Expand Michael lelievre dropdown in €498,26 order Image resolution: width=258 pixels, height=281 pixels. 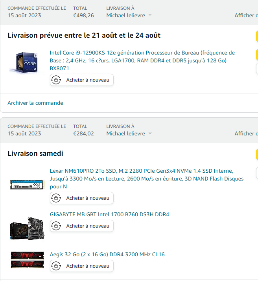coord(129,15)
